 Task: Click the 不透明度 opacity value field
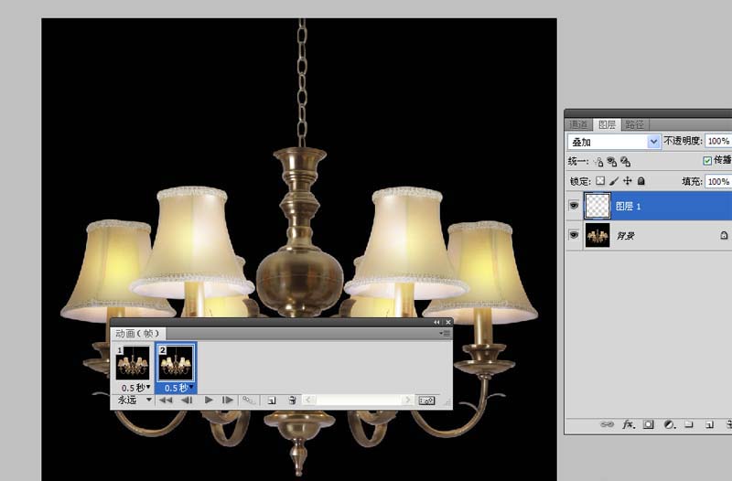coord(718,141)
